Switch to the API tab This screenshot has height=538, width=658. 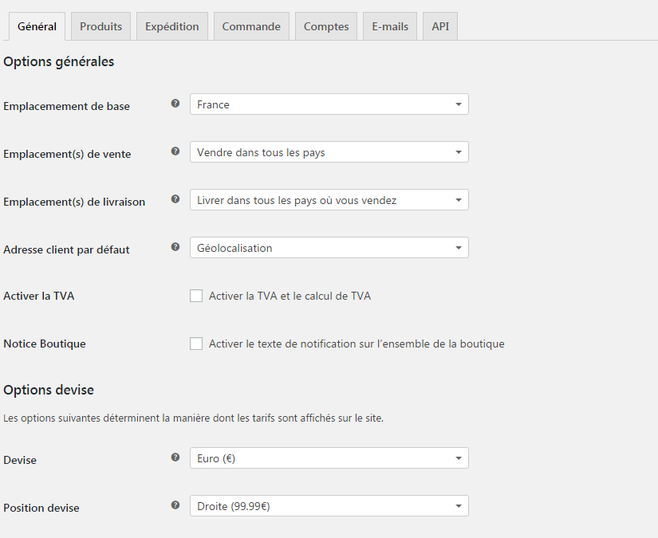[x=439, y=26]
